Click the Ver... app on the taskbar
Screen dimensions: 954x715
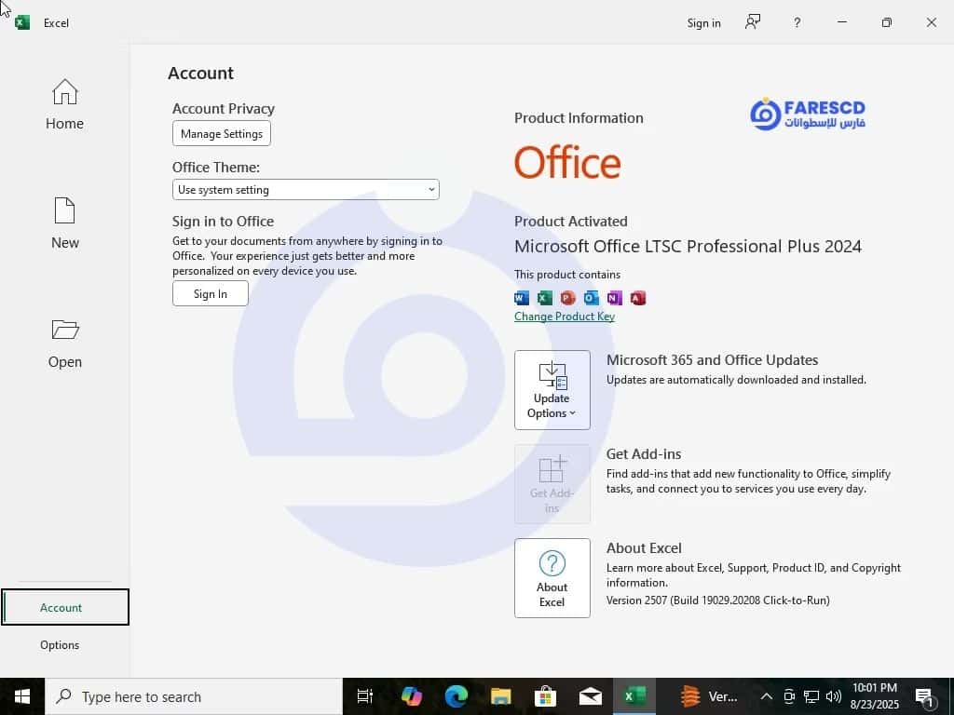pos(709,696)
